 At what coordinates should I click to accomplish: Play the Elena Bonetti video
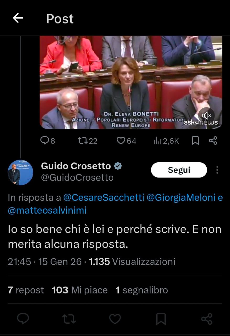click(131, 82)
